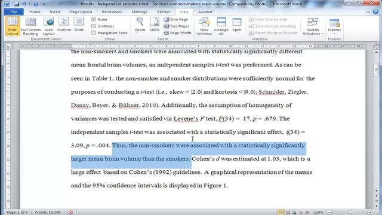Enable the Navigation Pane checkbox

[x=94, y=33]
